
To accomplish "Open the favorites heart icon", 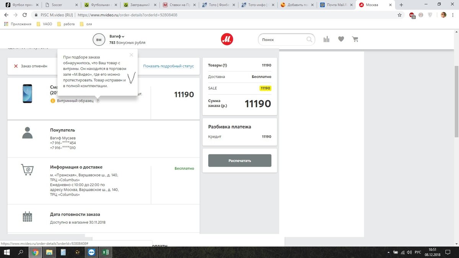I will point(341,39).
